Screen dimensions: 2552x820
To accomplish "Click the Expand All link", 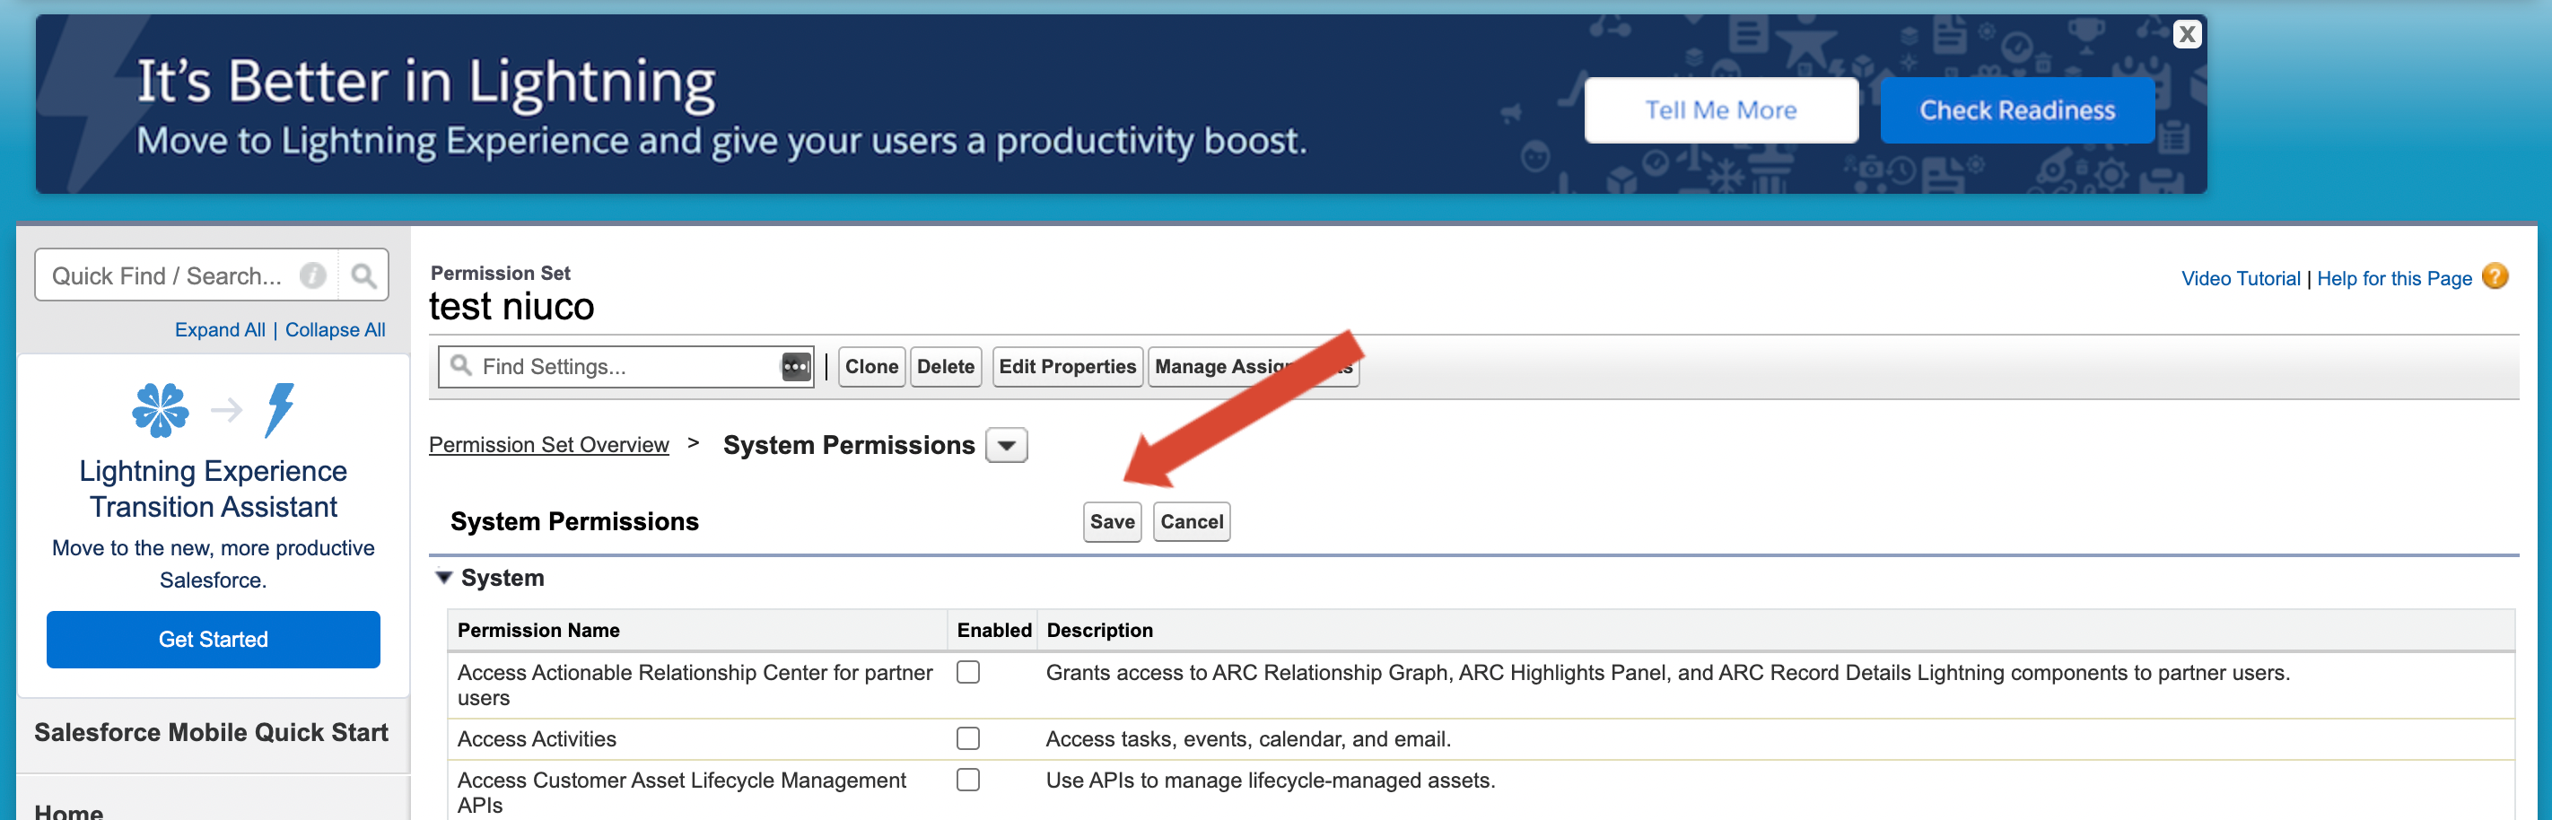I will (x=220, y=330).
